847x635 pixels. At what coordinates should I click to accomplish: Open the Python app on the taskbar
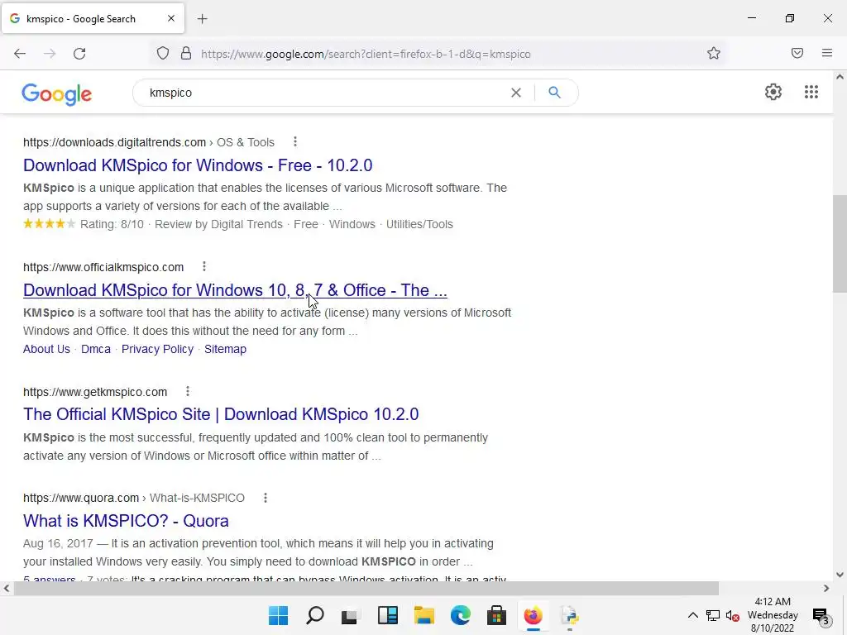[569, 615]
